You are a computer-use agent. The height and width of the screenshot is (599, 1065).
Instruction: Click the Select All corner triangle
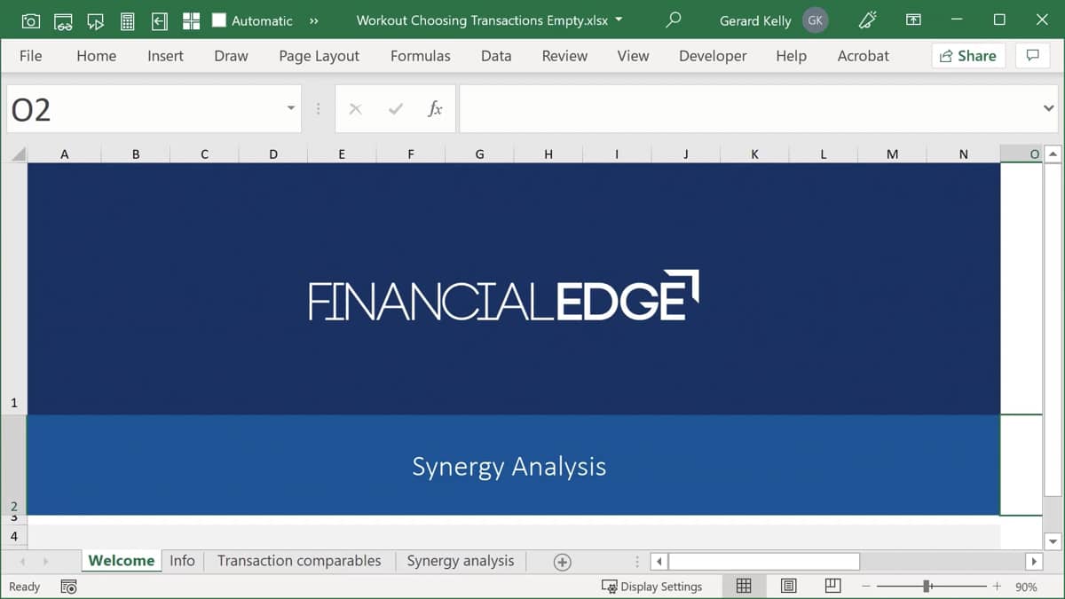click(18, 154)
